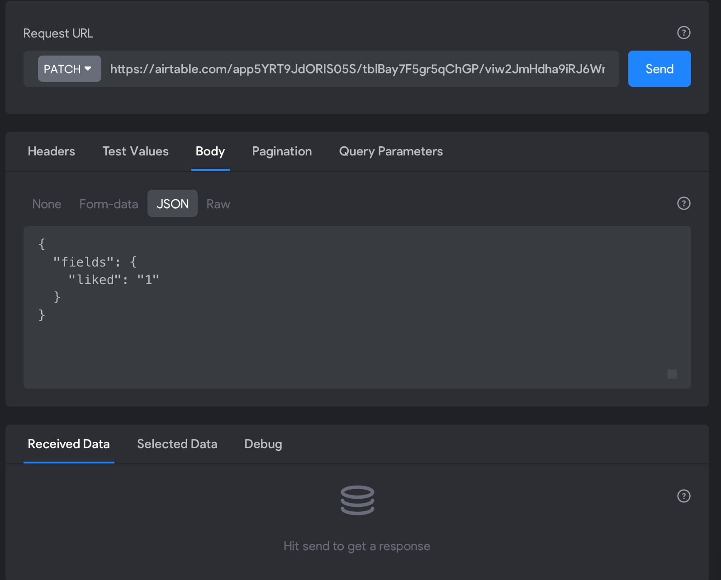Open help icon beside Request URL

point(683,33)
